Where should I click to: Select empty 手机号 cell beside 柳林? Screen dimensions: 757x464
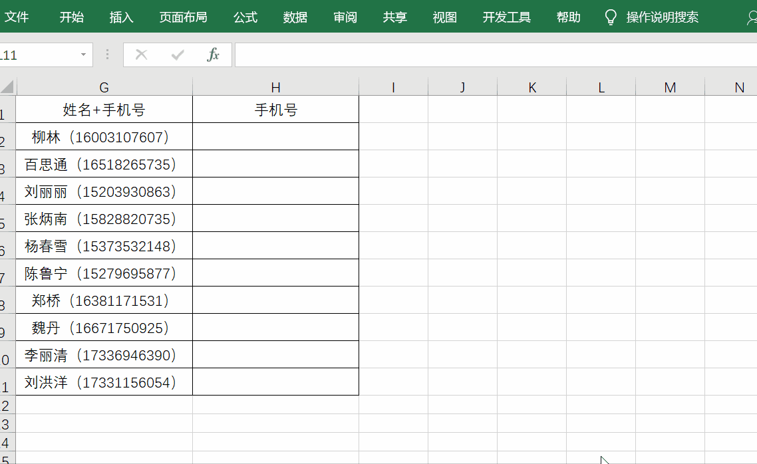pyautogui.click(x=275, y=136)
